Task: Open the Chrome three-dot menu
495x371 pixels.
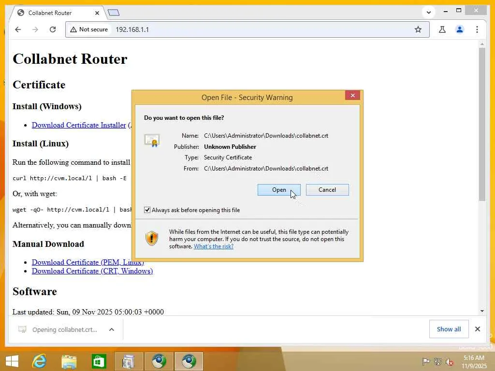Action: [x=477, y=29]
